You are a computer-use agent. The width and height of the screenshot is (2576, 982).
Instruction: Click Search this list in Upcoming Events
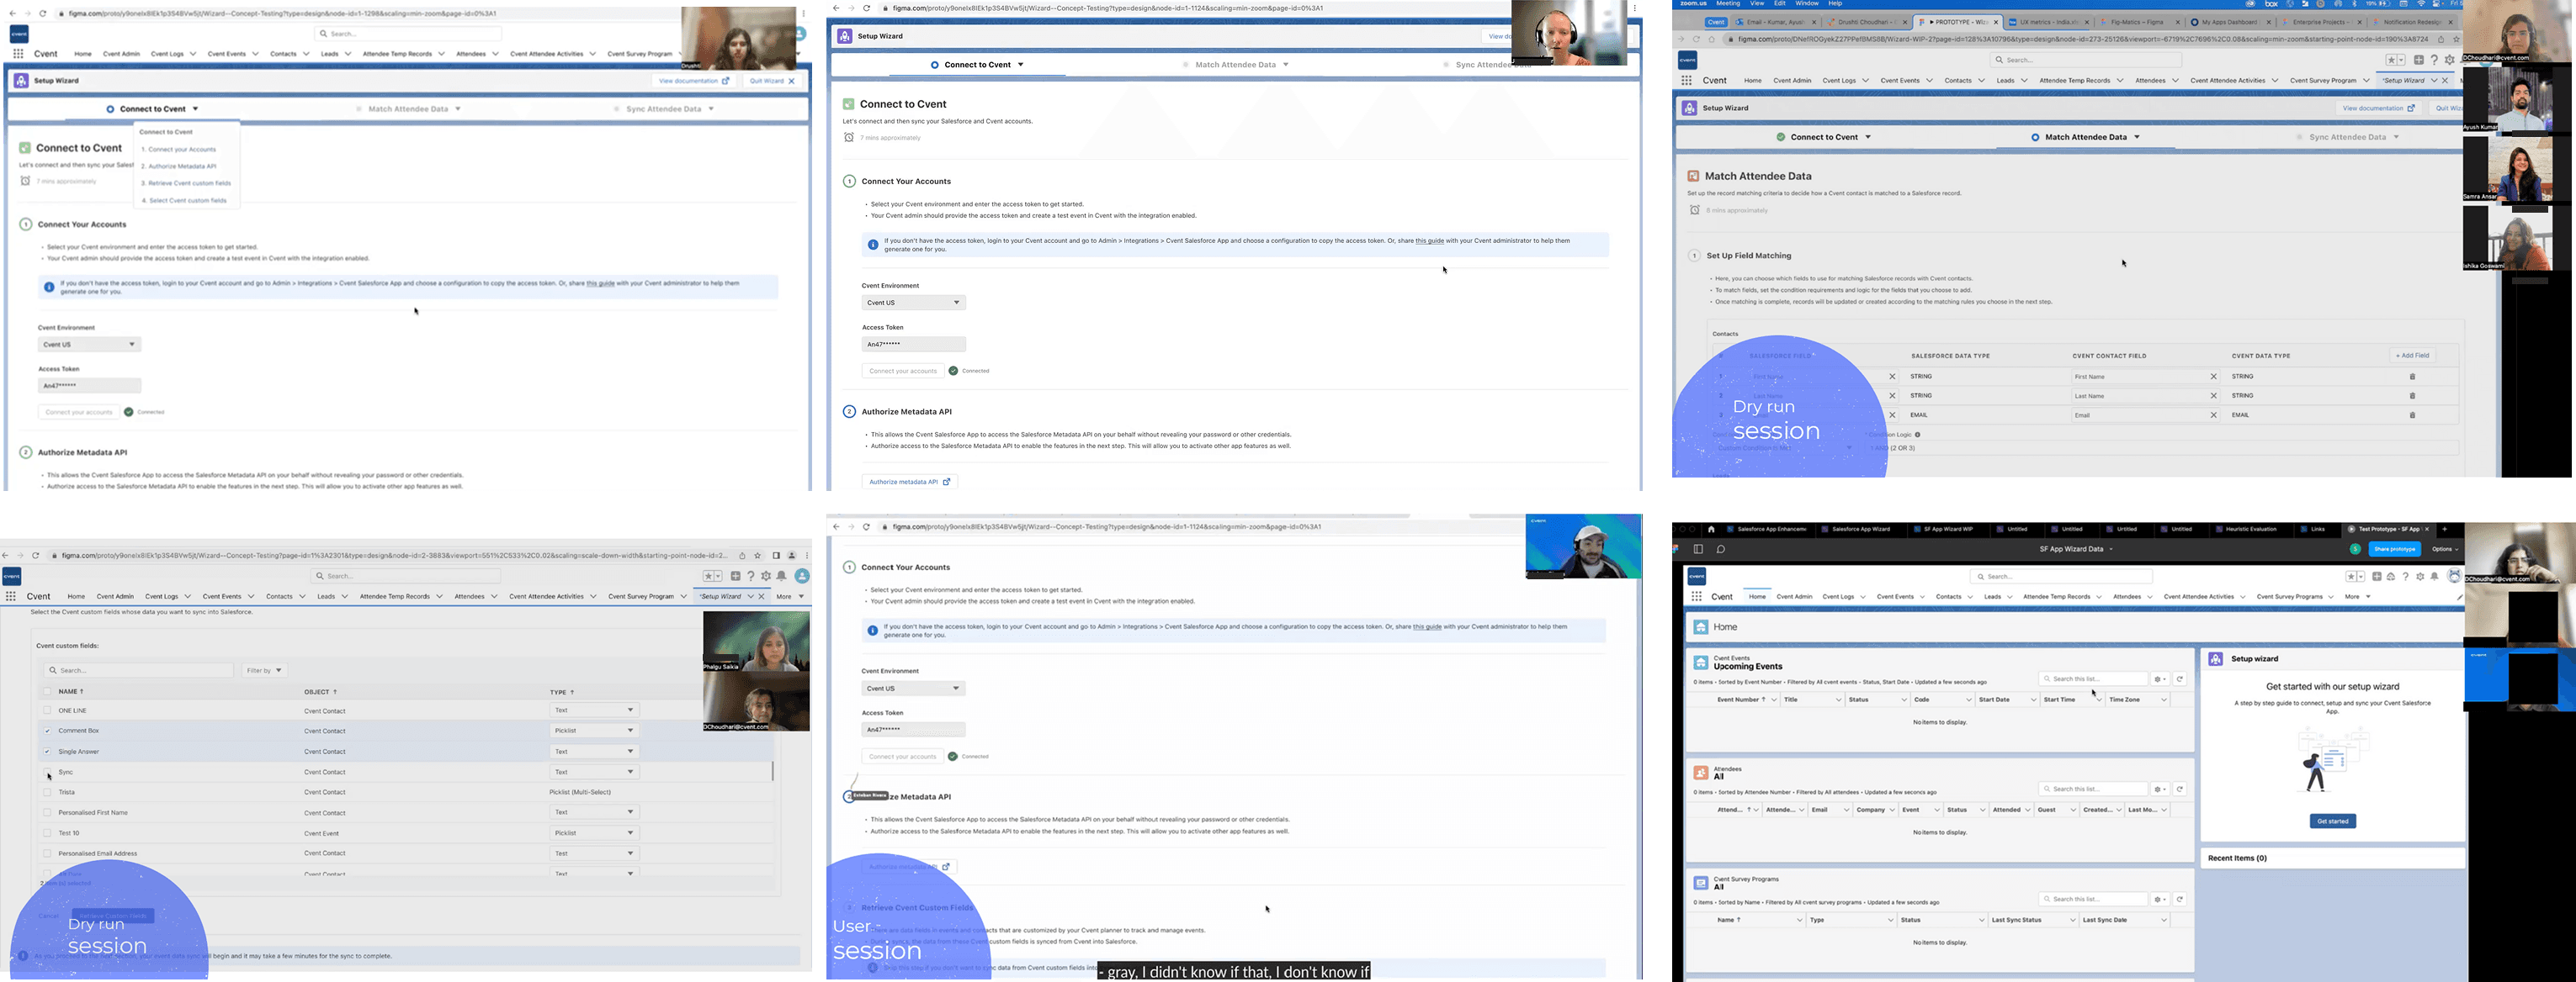tap(2092, 679)
